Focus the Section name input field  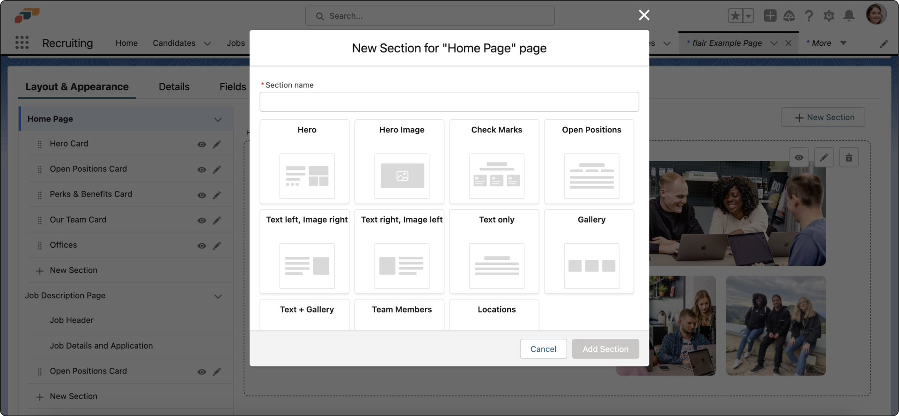449,102
